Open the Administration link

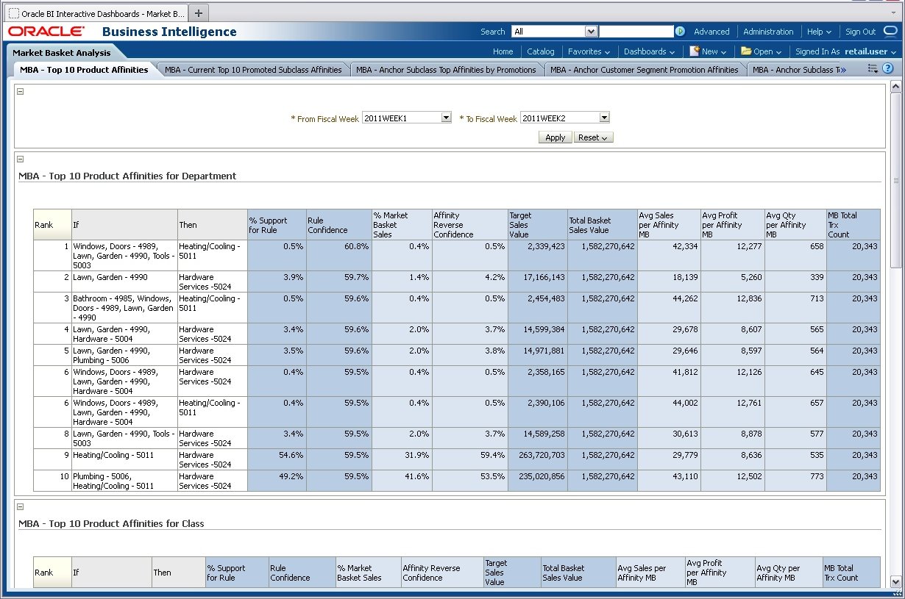click(768, 32)
